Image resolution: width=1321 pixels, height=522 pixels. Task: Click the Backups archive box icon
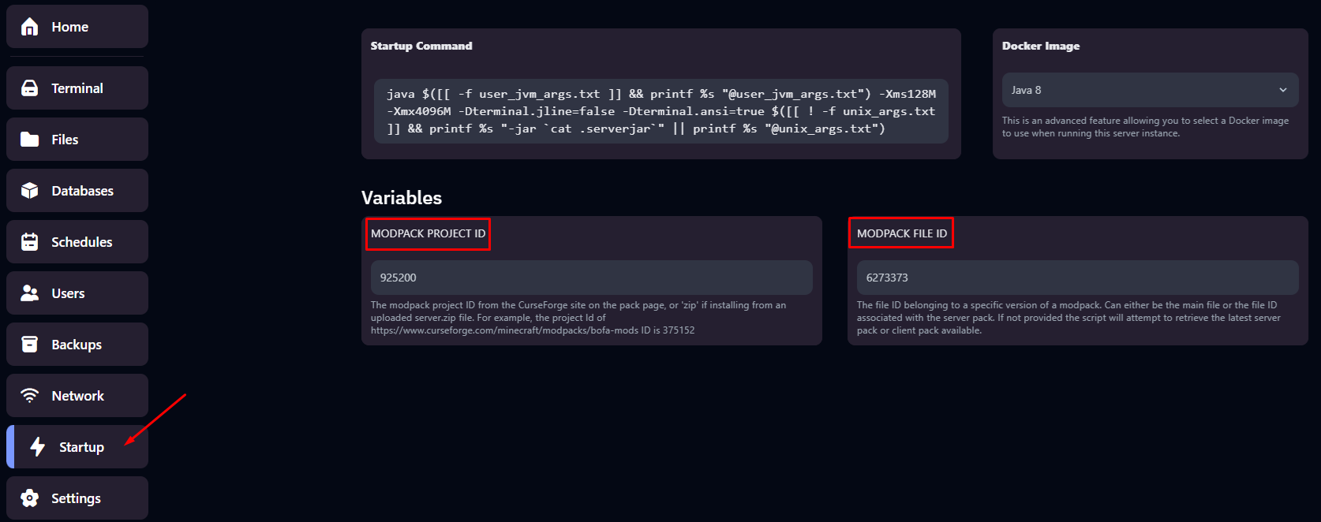30,345
